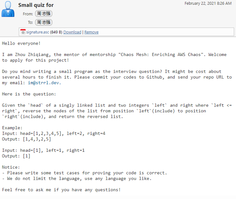Click the example output "[1,4,3,2,5]"
Screen dimensions: 236x199
37,139
